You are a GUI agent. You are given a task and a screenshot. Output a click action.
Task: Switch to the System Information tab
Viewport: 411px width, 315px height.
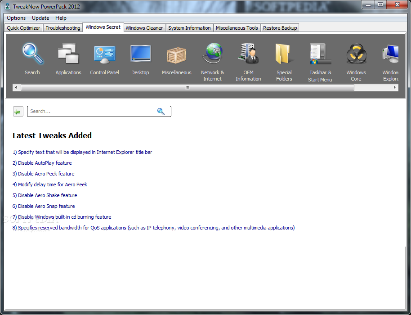[189, 28]
